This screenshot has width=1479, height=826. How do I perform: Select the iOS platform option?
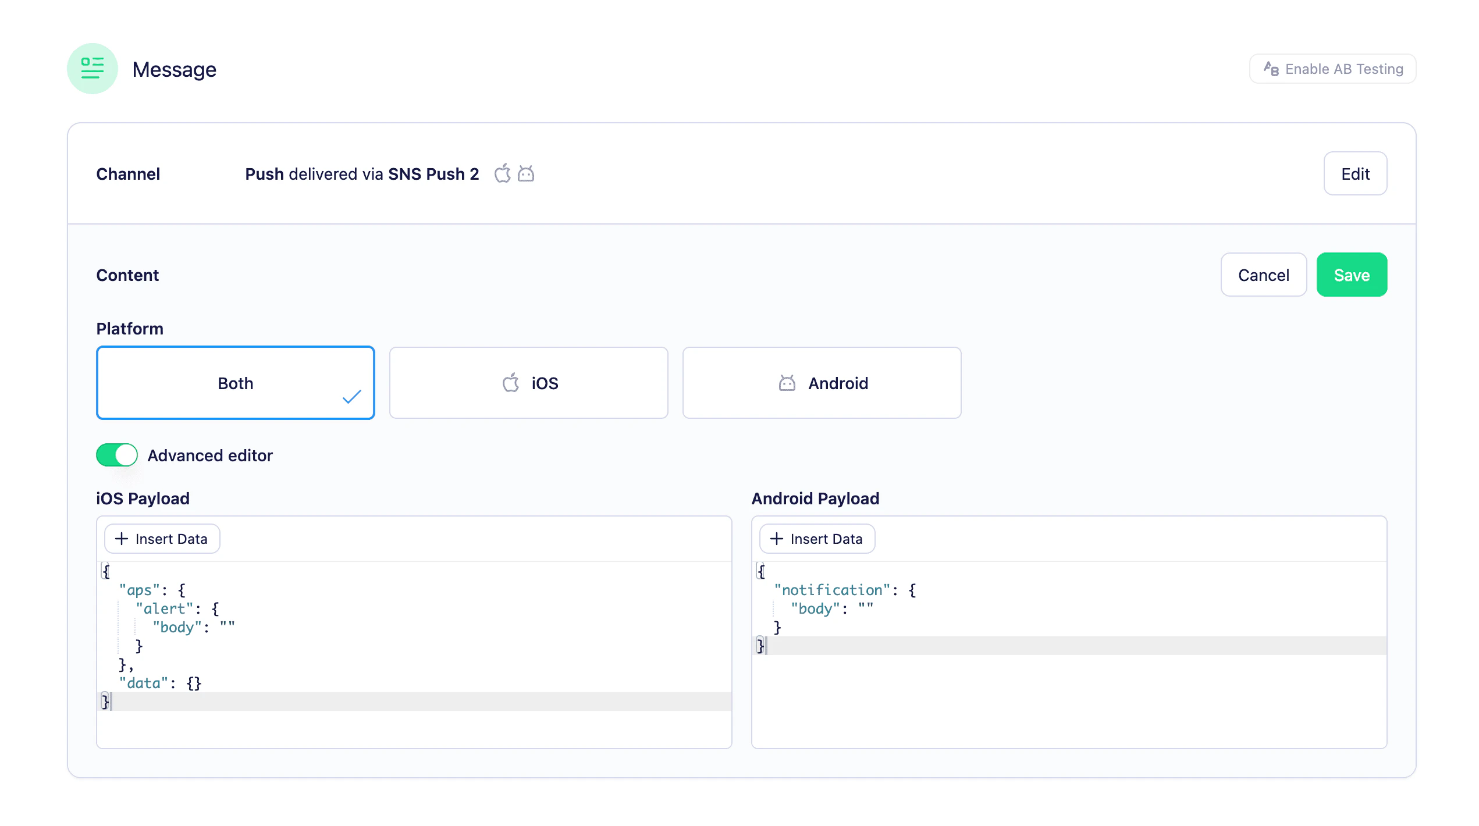[528, 383]
